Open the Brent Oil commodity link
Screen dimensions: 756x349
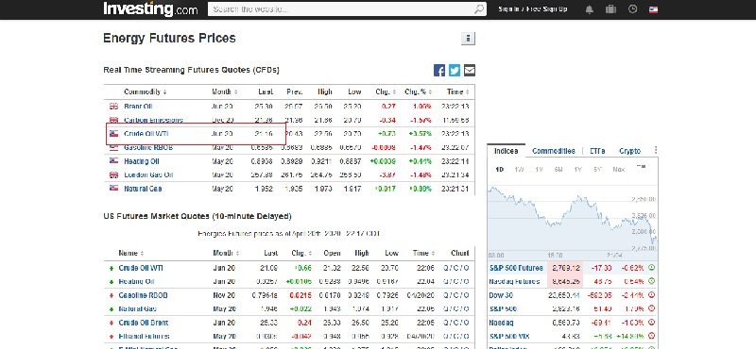tap(138, 107)
